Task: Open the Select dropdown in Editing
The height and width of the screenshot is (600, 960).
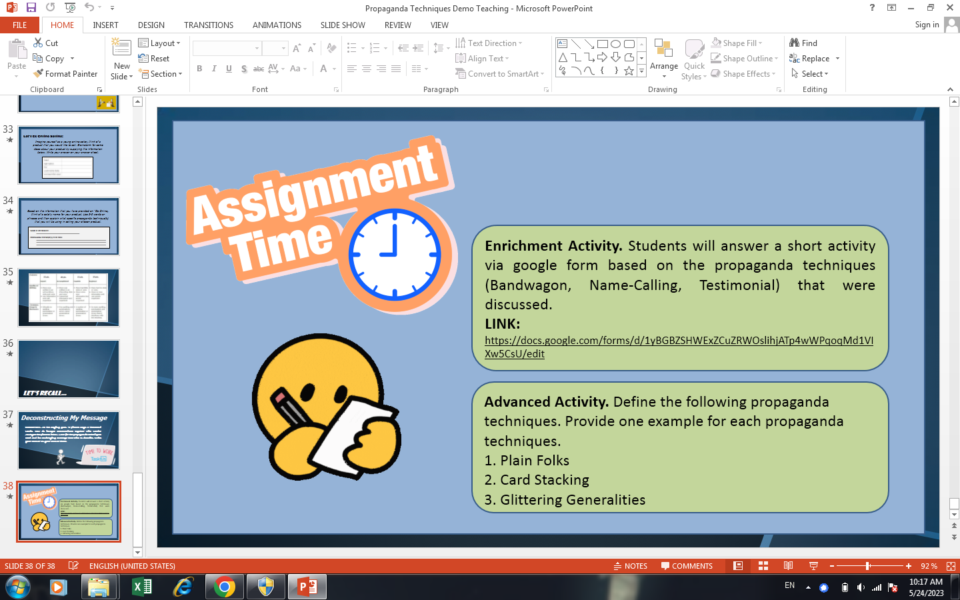Action: pos(809,74)
